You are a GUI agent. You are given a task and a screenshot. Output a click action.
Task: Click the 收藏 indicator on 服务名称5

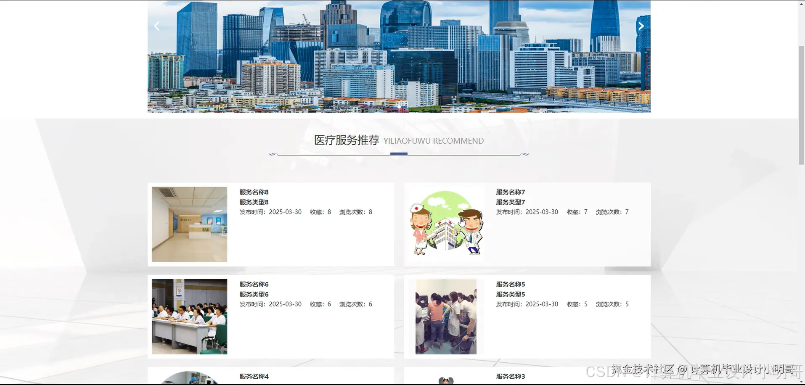coord(577,304)
